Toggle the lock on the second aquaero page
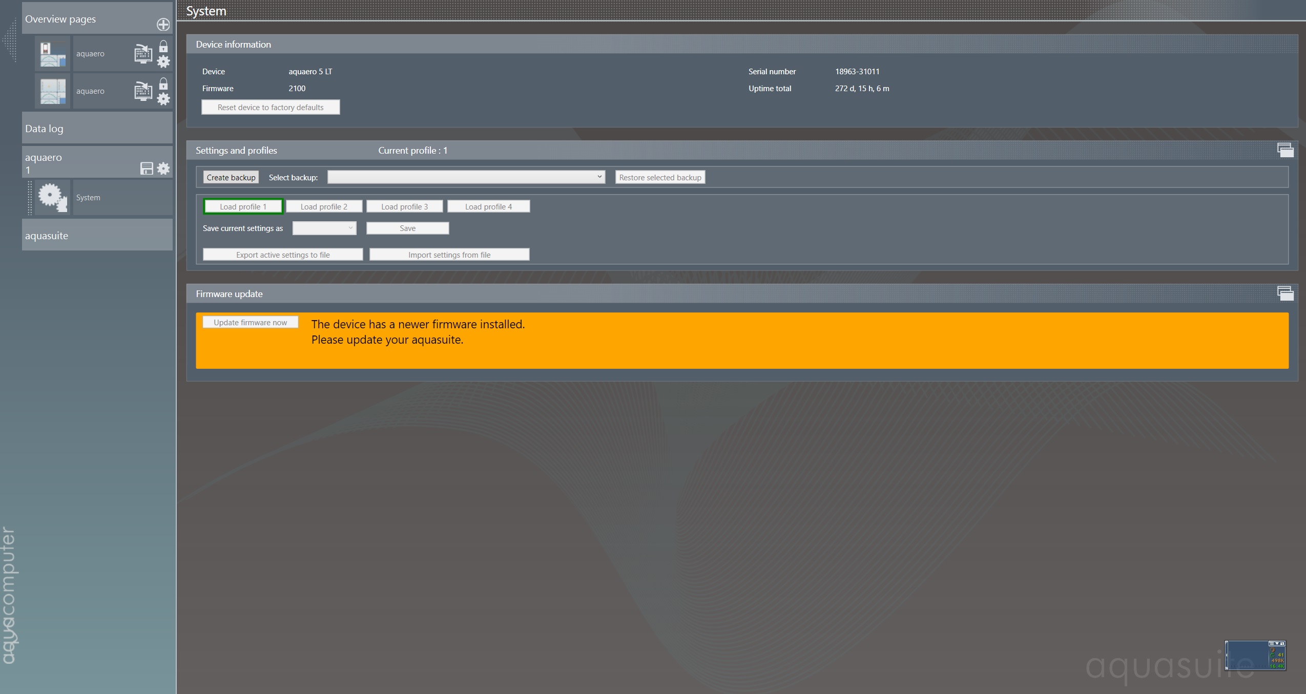Screen dimensions: 1306x694 pyautogui.click(x=163, y=83)
